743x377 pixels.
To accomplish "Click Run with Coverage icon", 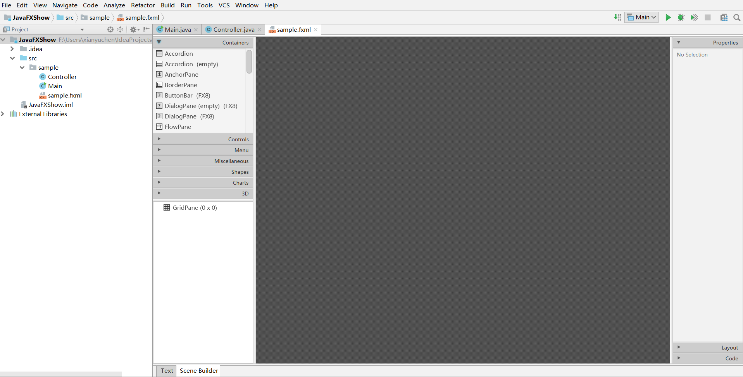I will (x=694, y=17).
